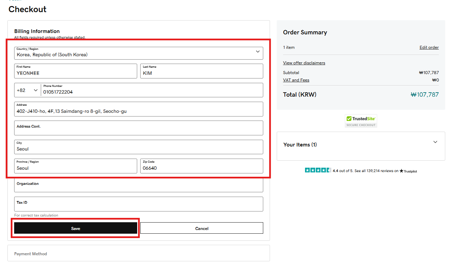
Task: Click the City field containing Seoul
Action: click(x=139, y=147)
